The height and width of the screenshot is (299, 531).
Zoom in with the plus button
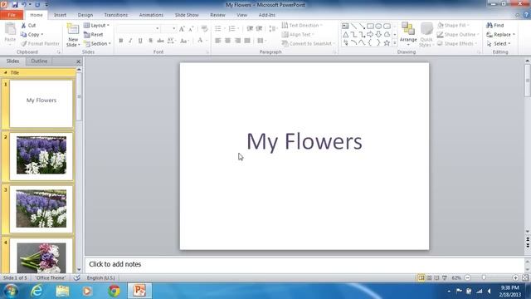[x=515, y=277]
